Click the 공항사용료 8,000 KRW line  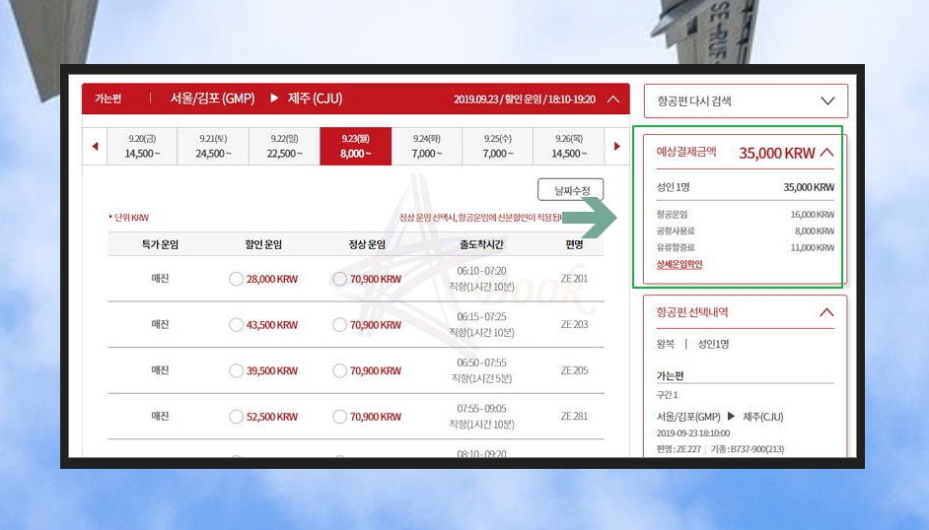tap(746, 231)
